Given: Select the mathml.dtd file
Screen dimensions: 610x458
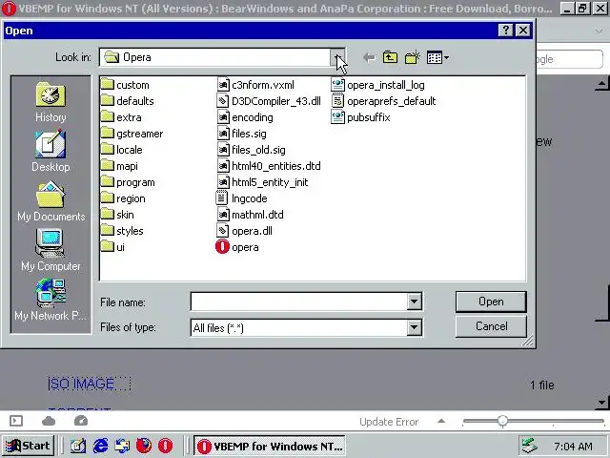Looking at the screenshot, I should tap(250, 215).
